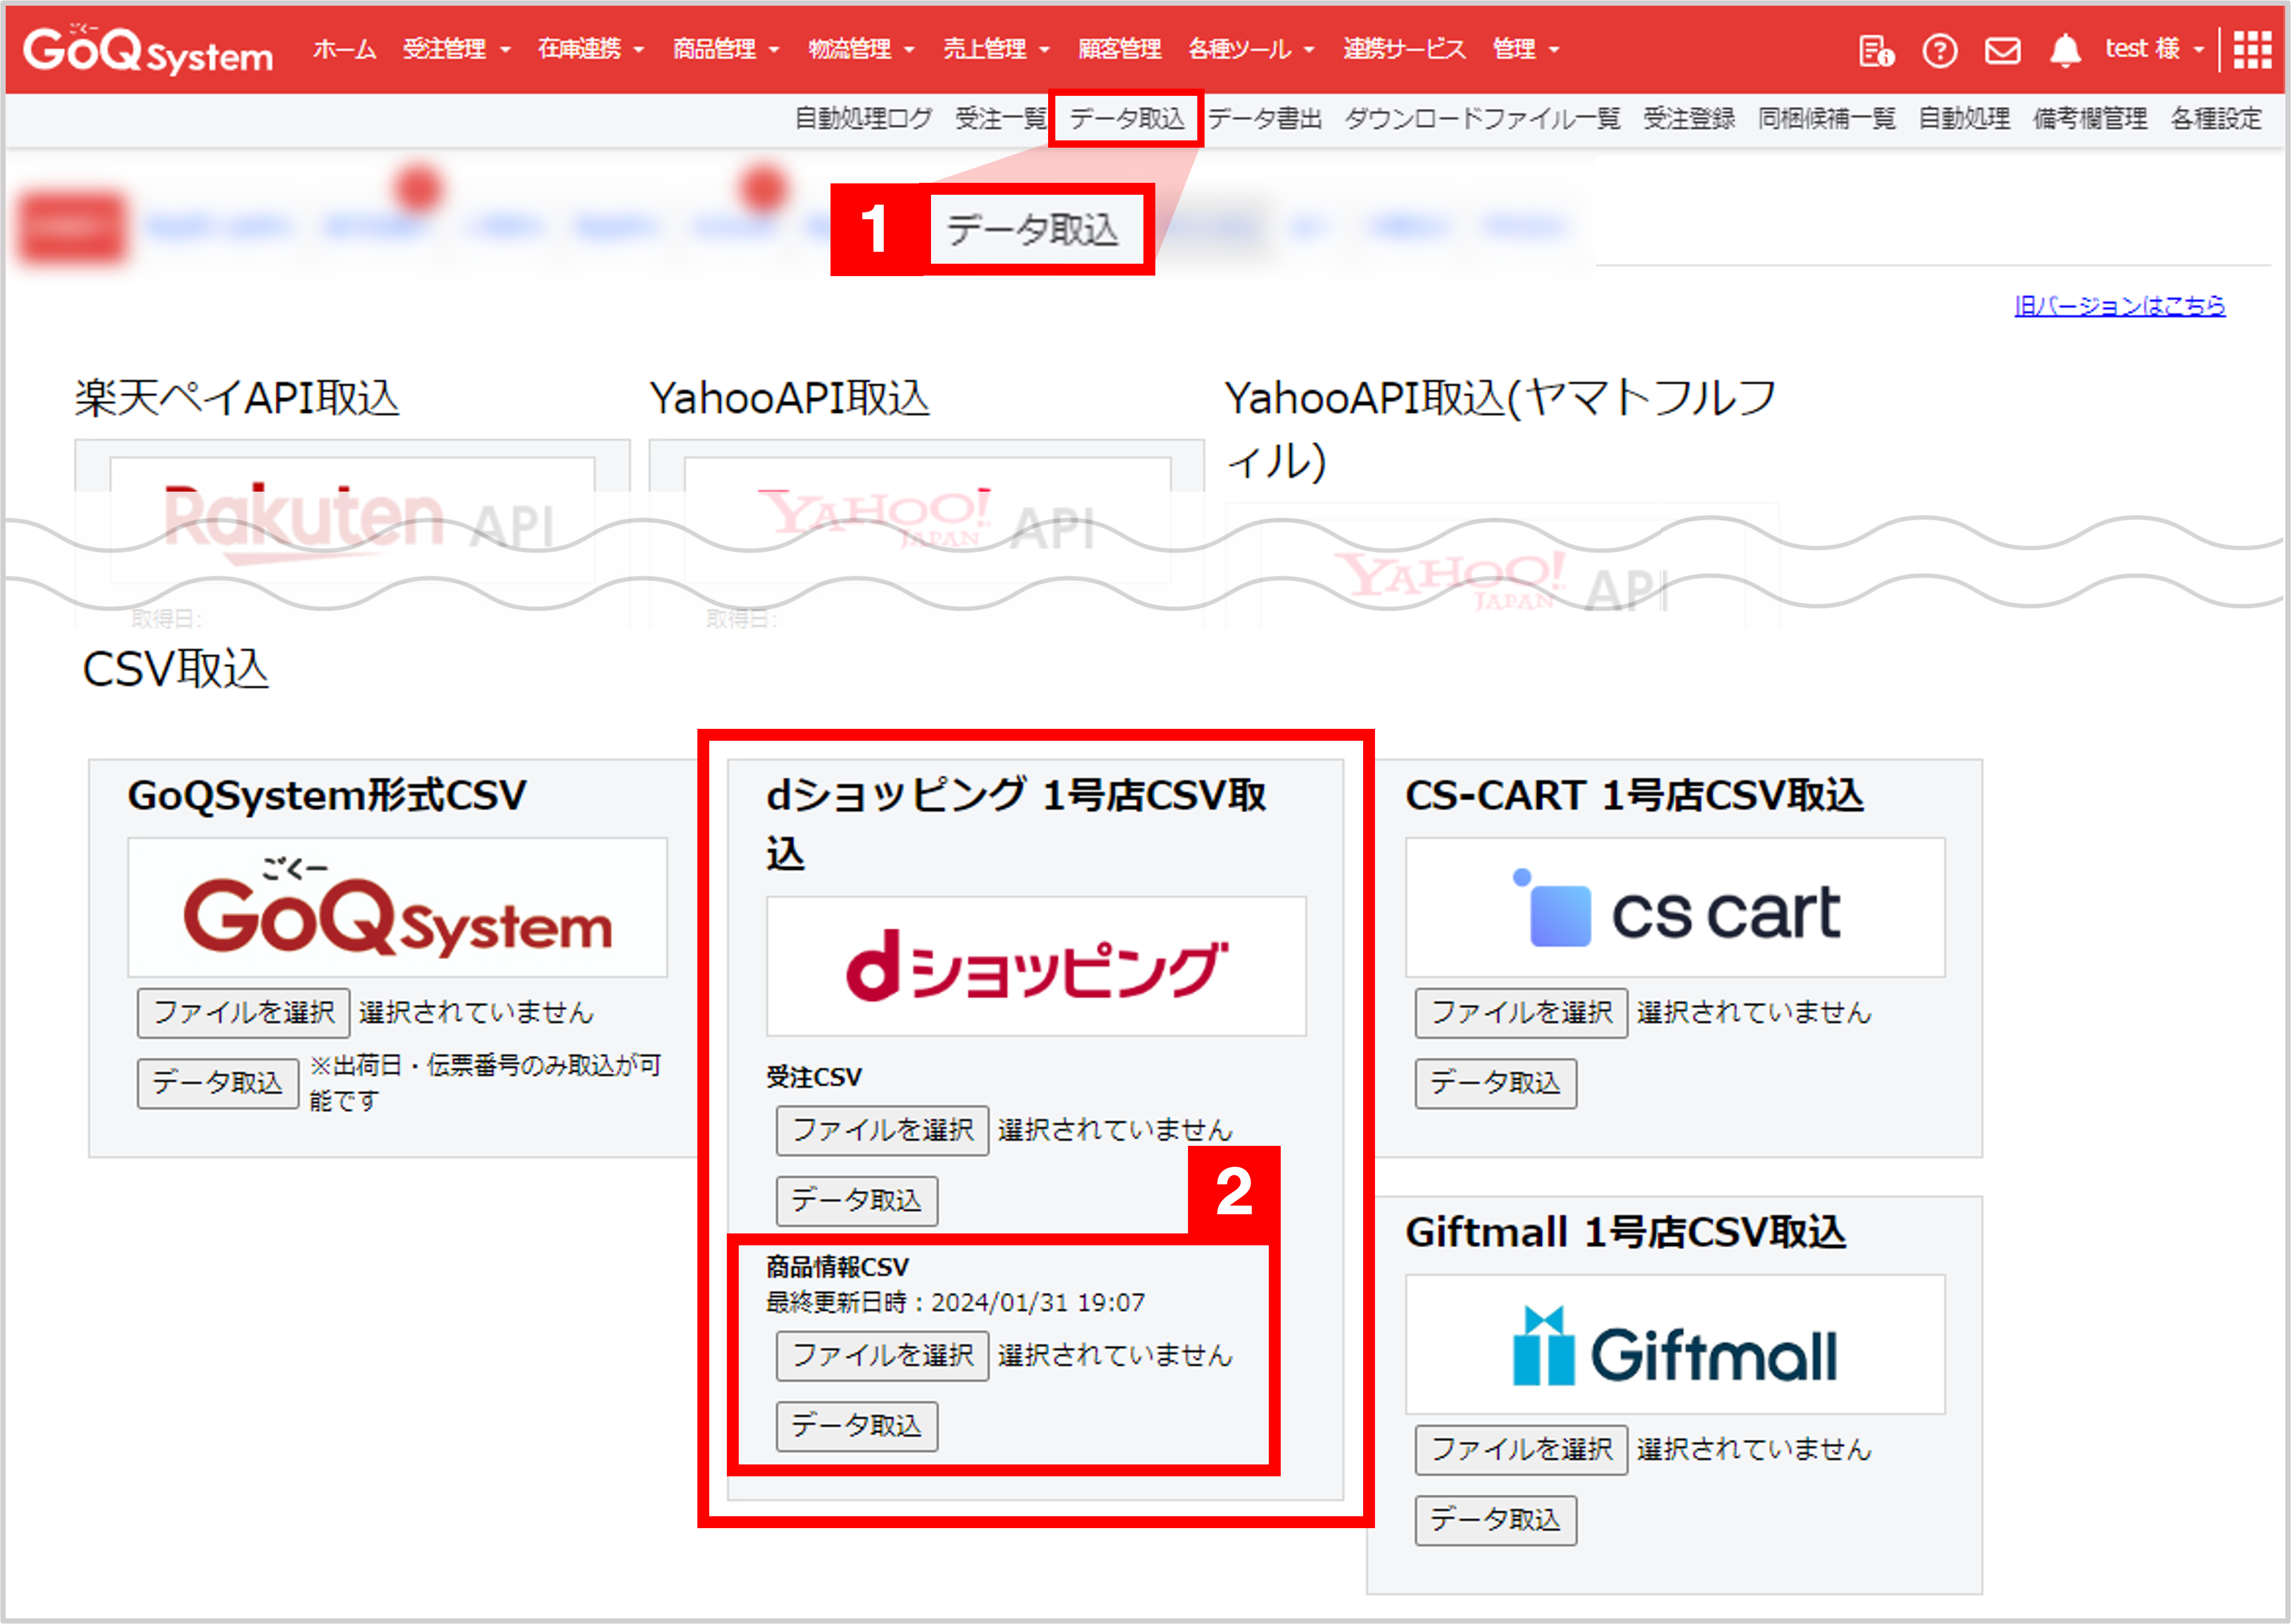The image size is (2291, 1624).
Task: Choose file for GoQSystem形式CSV
Action: coord(243,1013)
